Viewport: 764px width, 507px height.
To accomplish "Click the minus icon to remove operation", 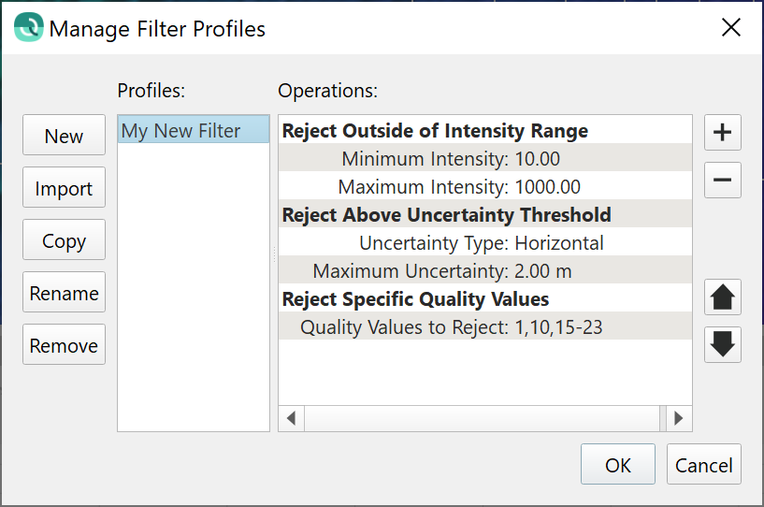I will tap(722, 180).
